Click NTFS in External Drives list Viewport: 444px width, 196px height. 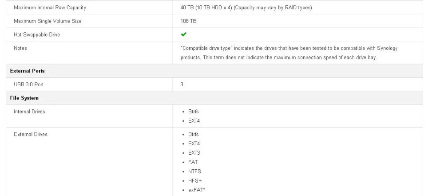click(x=194, y=172)
